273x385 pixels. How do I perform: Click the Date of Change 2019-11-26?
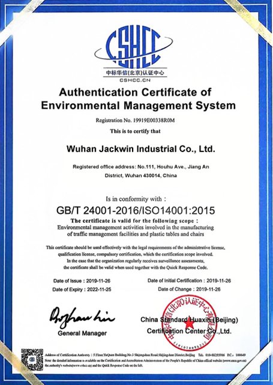189,290
